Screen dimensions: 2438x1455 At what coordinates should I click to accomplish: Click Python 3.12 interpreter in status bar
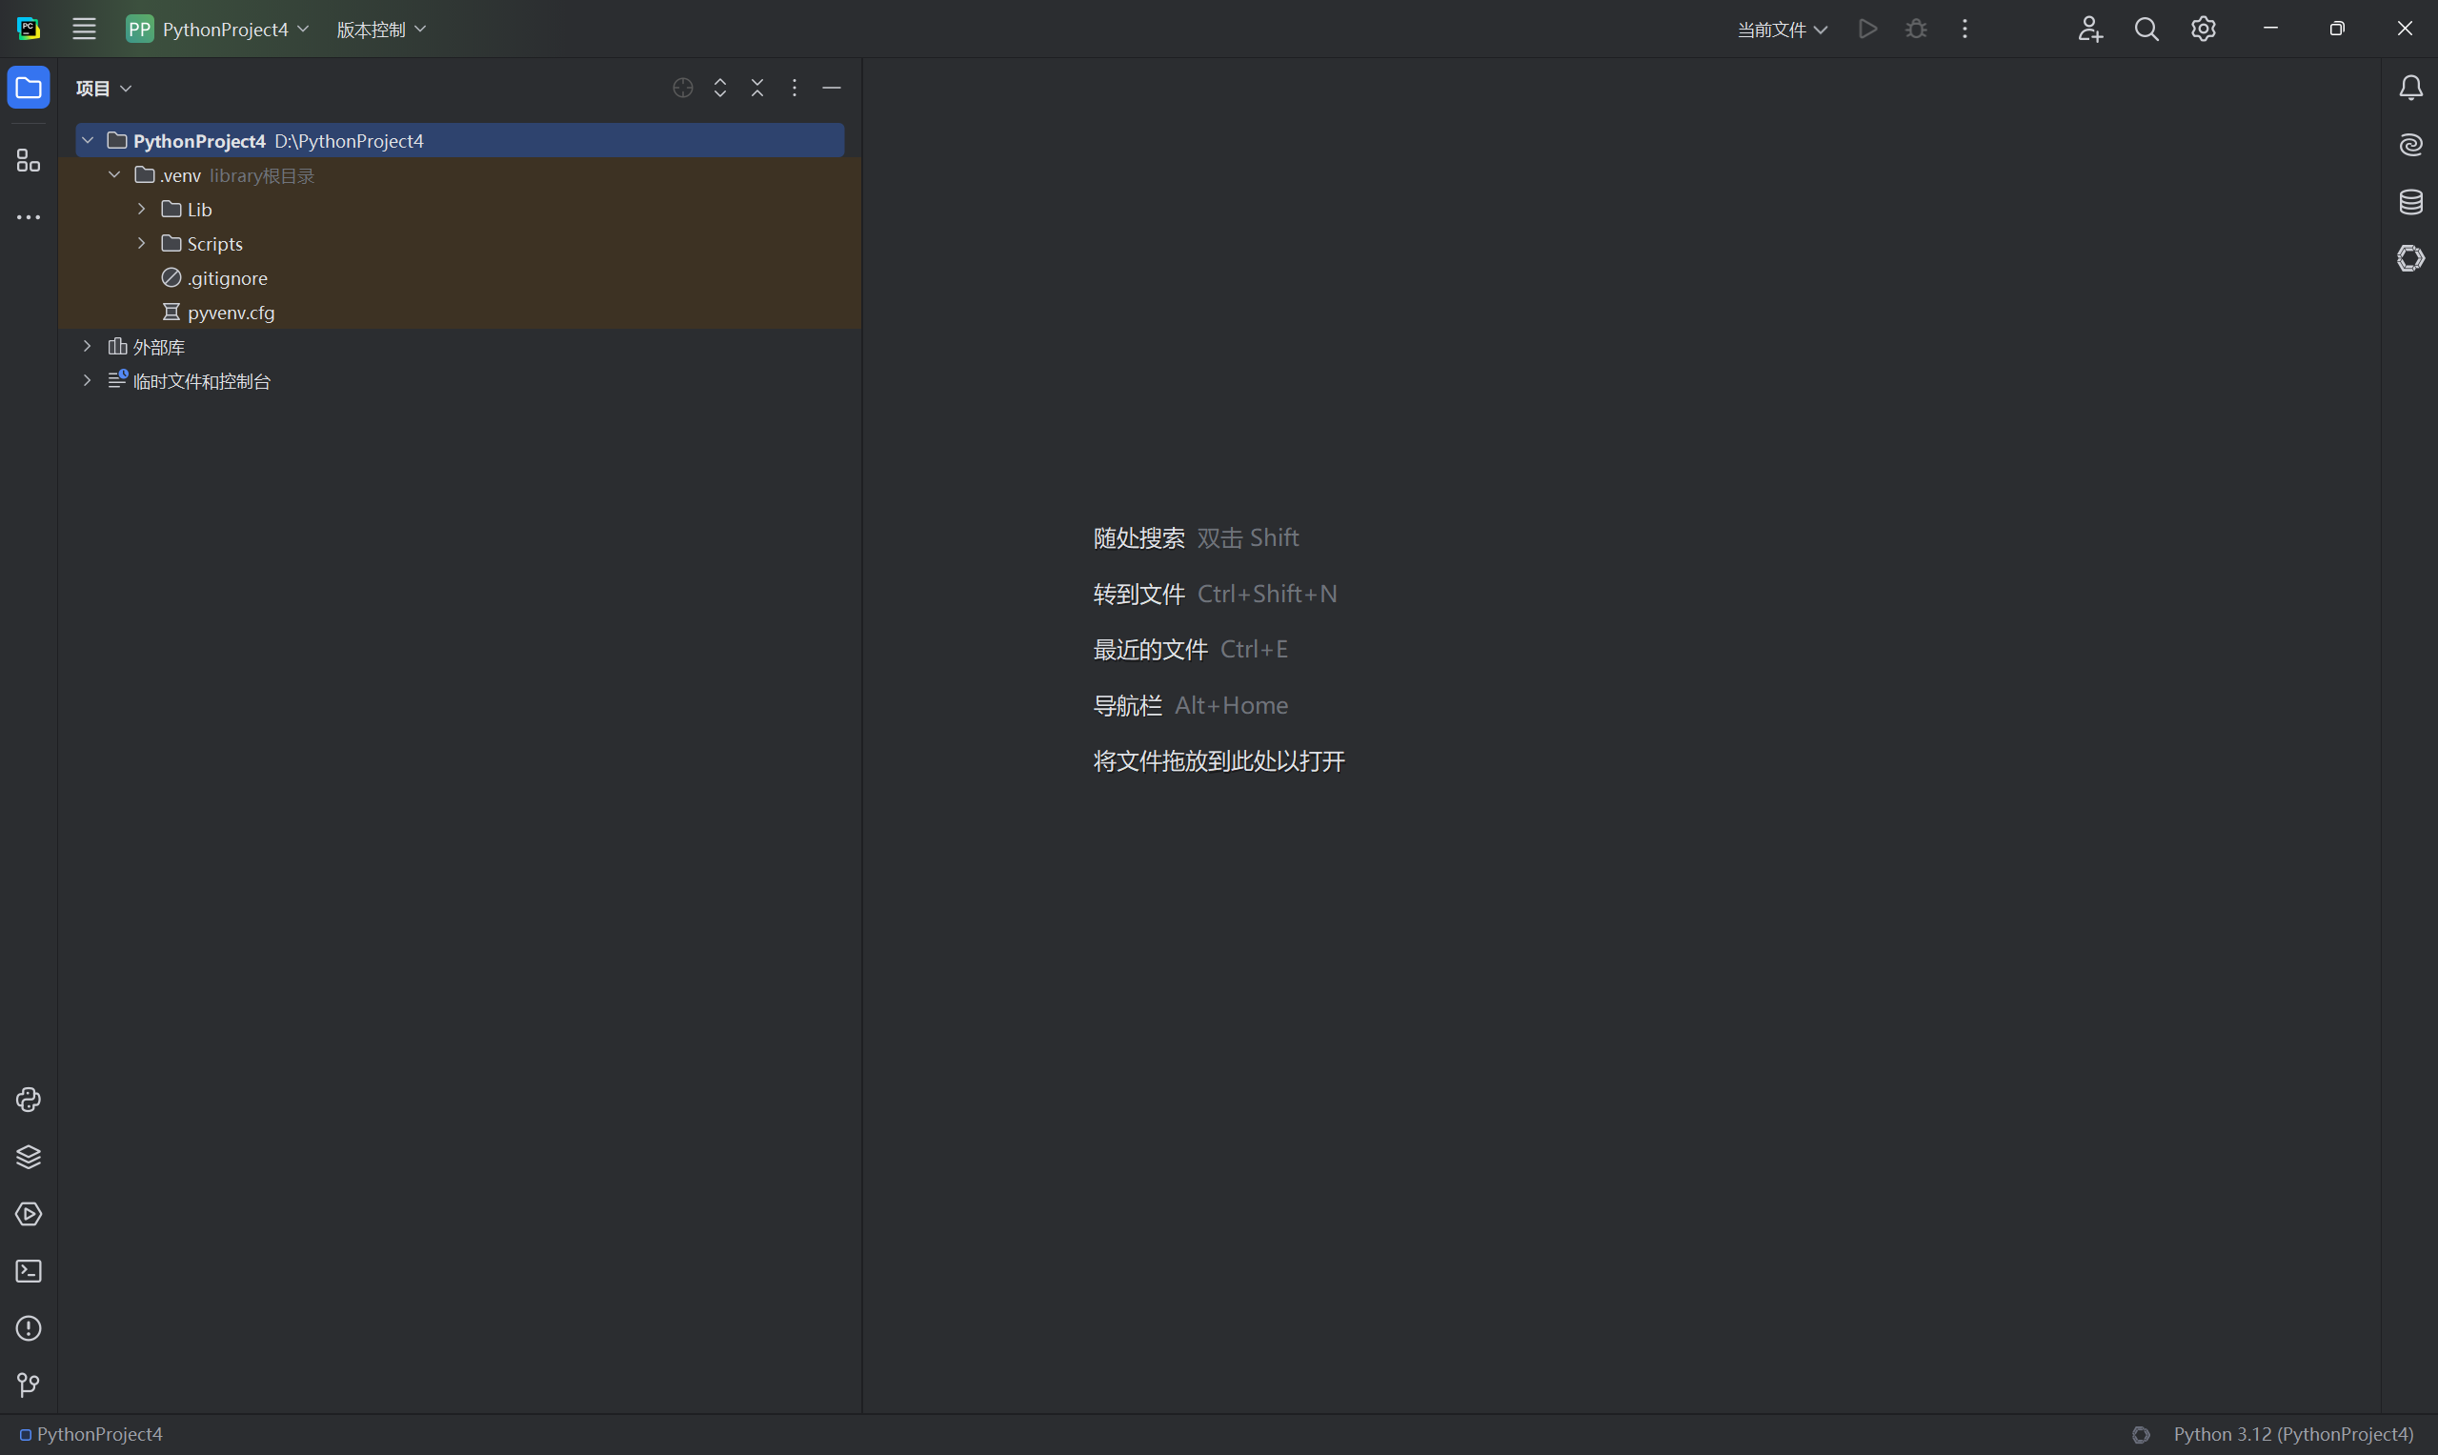pyautogui.click(x=2293, y=1433)
